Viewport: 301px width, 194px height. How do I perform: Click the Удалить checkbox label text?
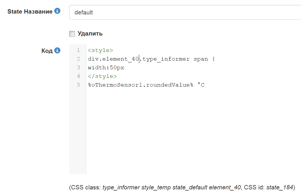click(x=90, y=33)
